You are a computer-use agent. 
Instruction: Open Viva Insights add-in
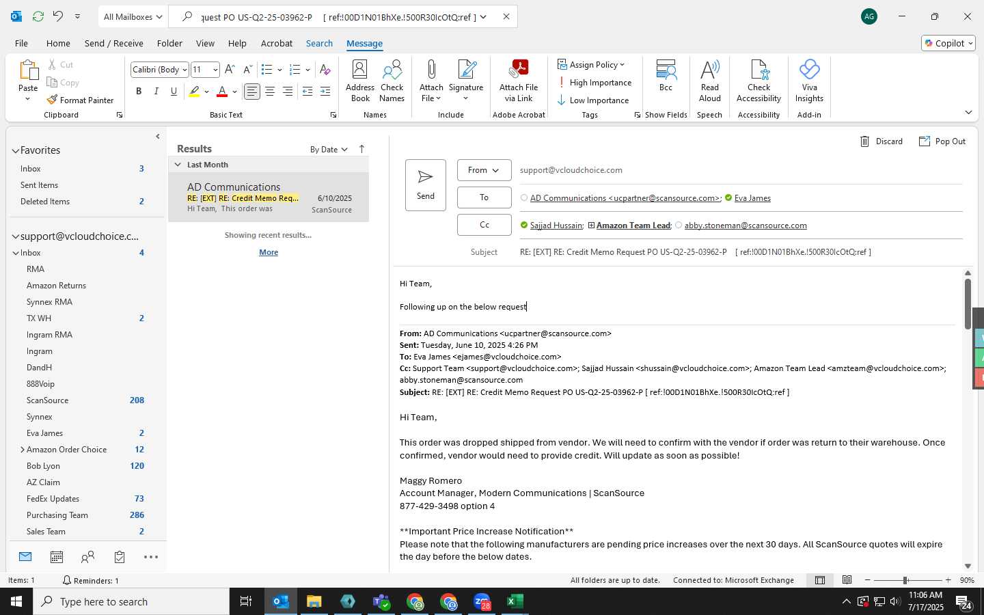[809, 81]
